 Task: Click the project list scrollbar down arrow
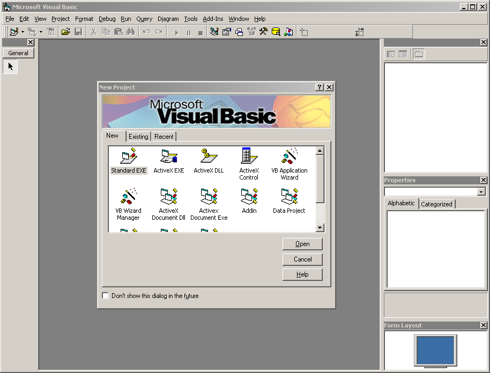320,227
